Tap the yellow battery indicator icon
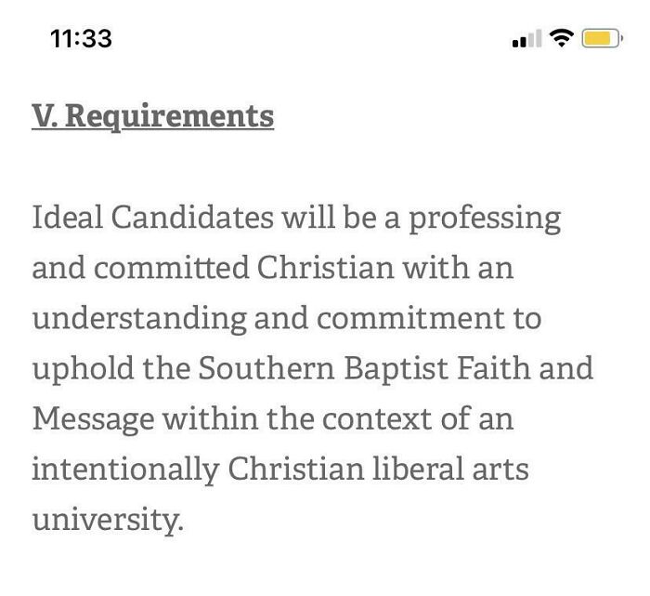650x596 pixels. 602,38
